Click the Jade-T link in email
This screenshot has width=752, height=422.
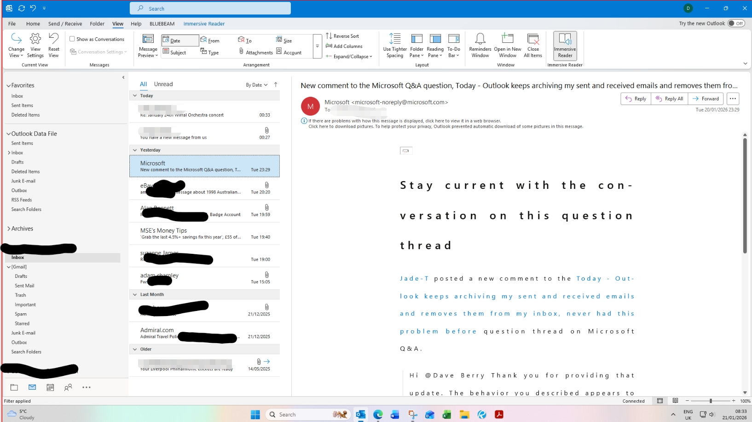tap(414, 279)
